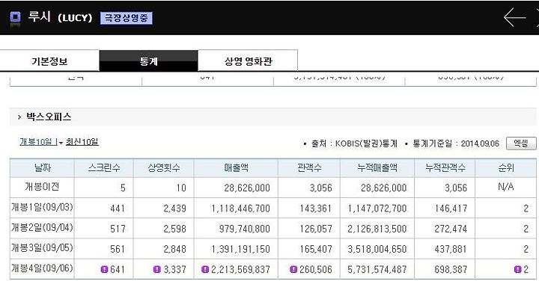Click the 3,518,004,650 cumulative sales cell
Screen dimensions: 539x281
pyautogui.click(x=377, y=249)
